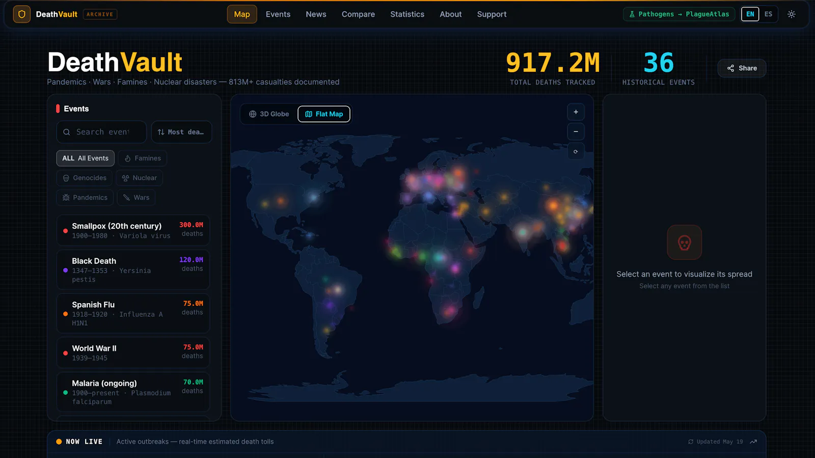Screen dimensions: 815x458
Task: Switch language to ES
Action: 768,14
